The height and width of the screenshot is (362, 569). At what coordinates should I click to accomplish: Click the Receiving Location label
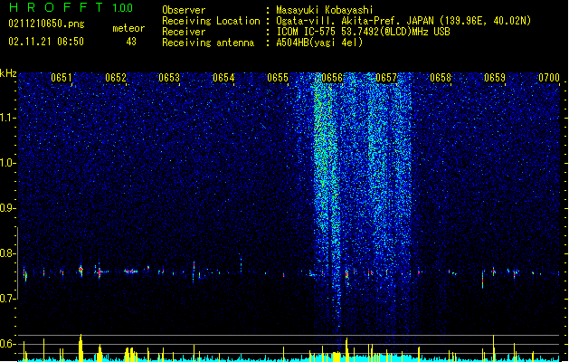tap(211, 21)
